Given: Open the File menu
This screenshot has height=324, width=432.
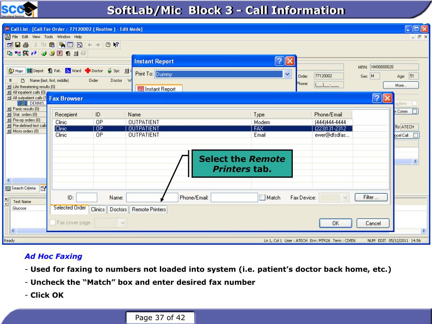Looking at the screenshot, I should point(15,37).
